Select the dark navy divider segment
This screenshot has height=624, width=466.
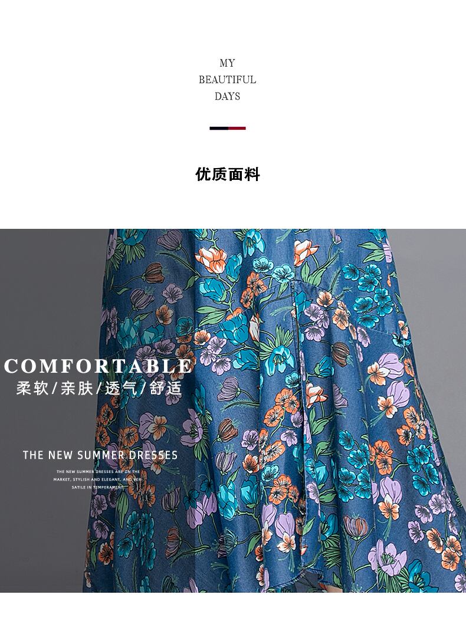click(x=219, y=128)
